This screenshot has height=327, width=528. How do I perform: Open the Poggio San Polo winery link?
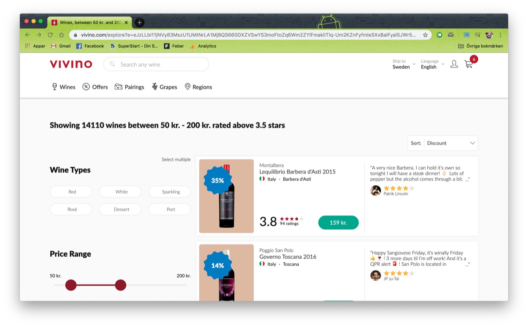(276, 250)
